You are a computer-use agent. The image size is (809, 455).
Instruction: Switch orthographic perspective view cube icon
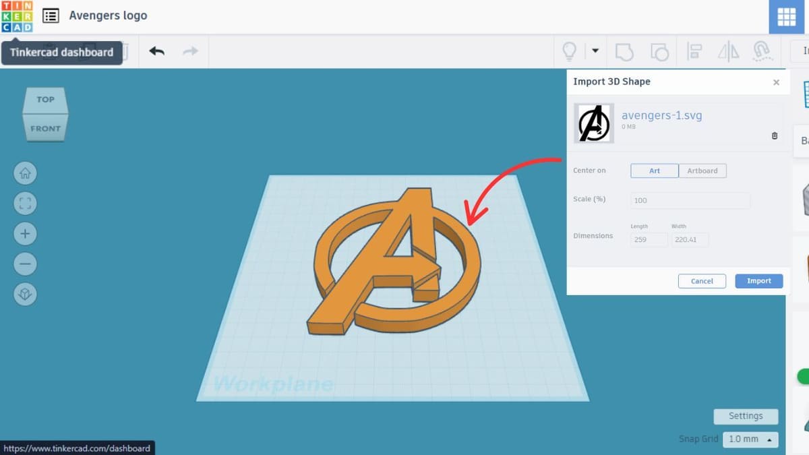(x=25, y=294)
